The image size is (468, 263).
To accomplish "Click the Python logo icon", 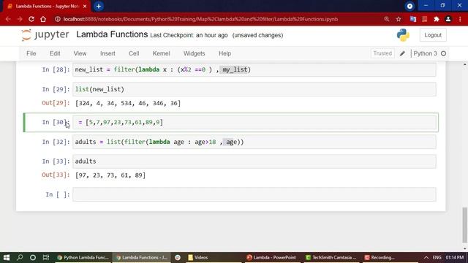I will point(403,35).
